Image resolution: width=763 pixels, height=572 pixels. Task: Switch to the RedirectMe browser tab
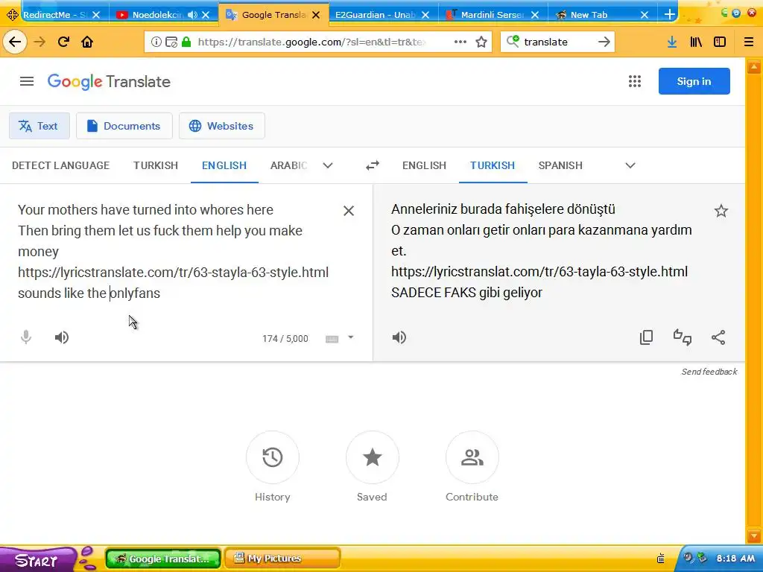[54, 15]
